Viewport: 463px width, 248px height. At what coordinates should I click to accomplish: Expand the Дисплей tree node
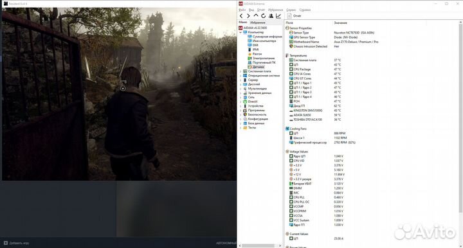(x=241, y=84)
